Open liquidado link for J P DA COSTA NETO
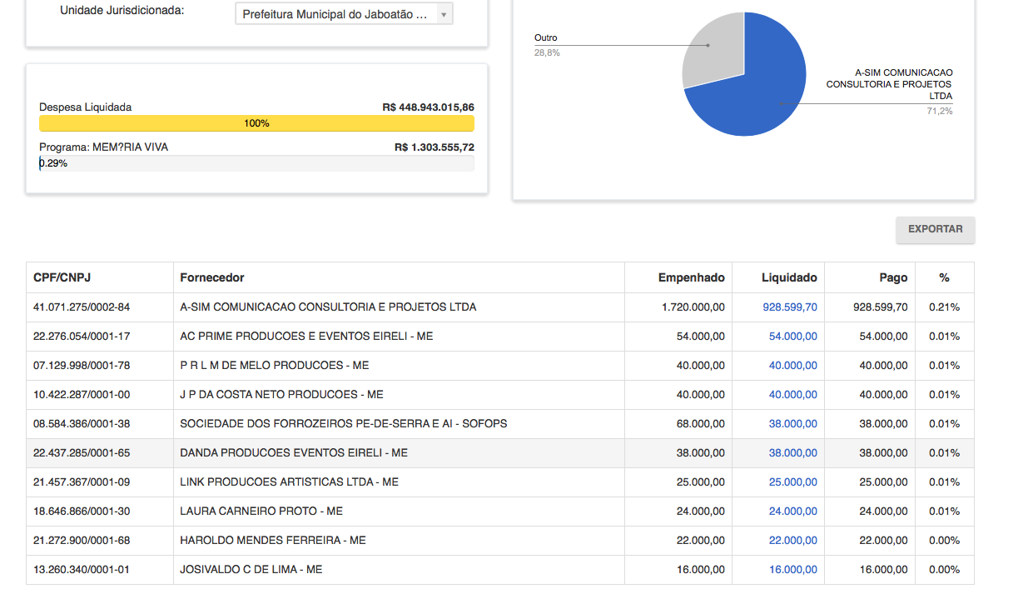Image resolution: width=1033 pixels, height=589 pixels. [x=792, y=395]
